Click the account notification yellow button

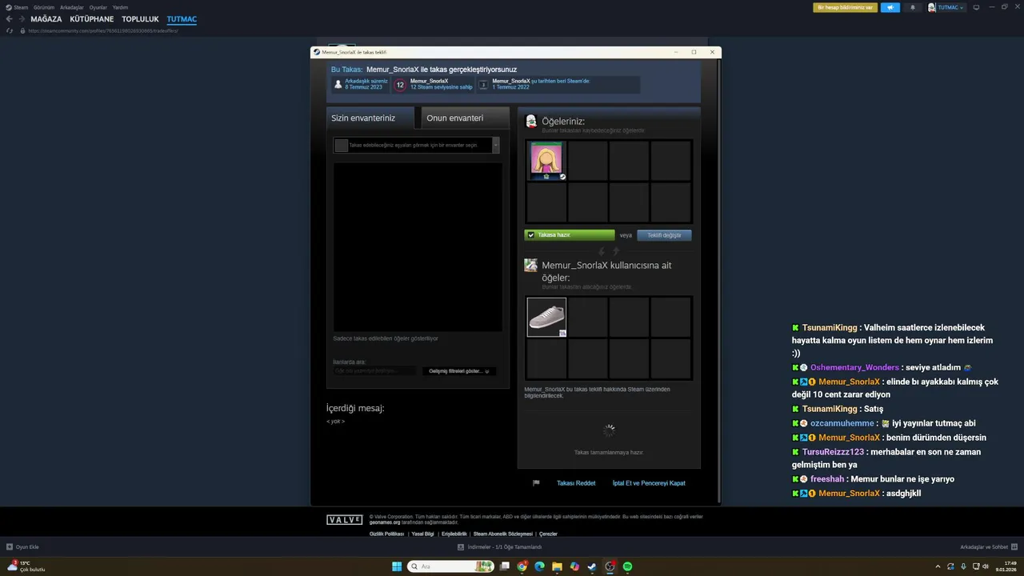845,7
